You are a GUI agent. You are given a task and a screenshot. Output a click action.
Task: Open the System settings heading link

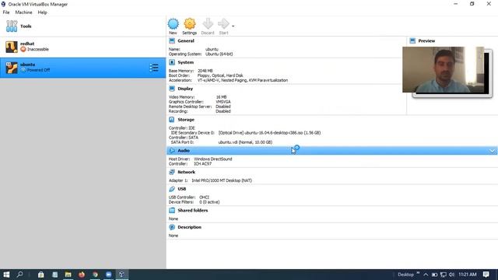click(x=185, y=62)
